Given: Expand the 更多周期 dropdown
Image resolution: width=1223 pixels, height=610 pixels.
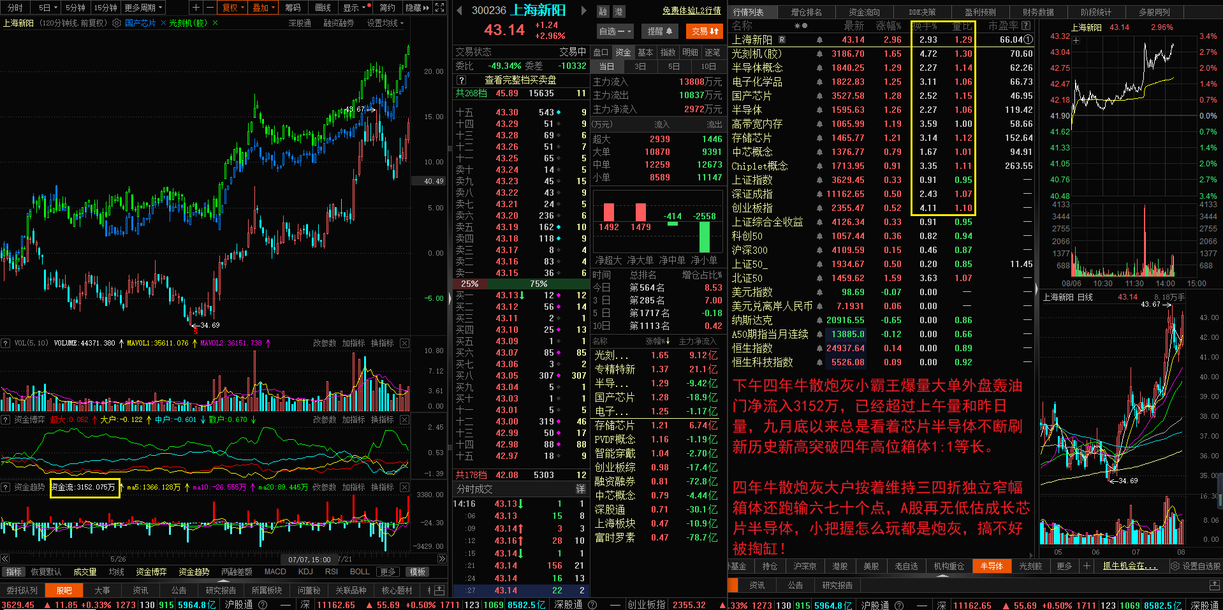Looking at the screenshot, I should click(143, 8).
